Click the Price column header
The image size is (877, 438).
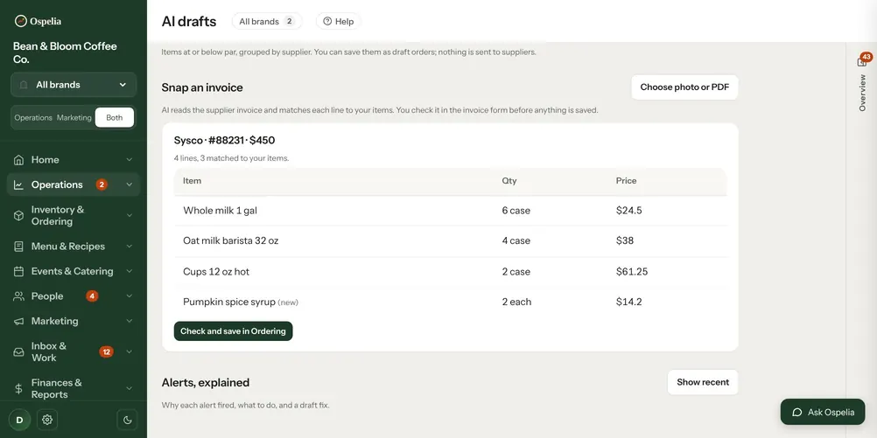626,180
